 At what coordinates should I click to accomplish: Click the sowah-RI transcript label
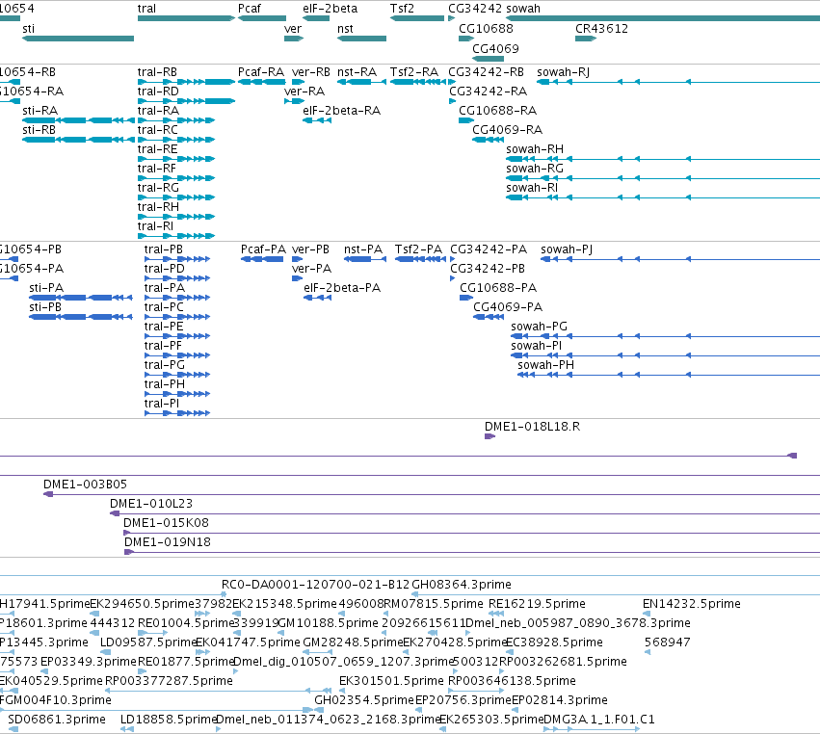(532, 187)
